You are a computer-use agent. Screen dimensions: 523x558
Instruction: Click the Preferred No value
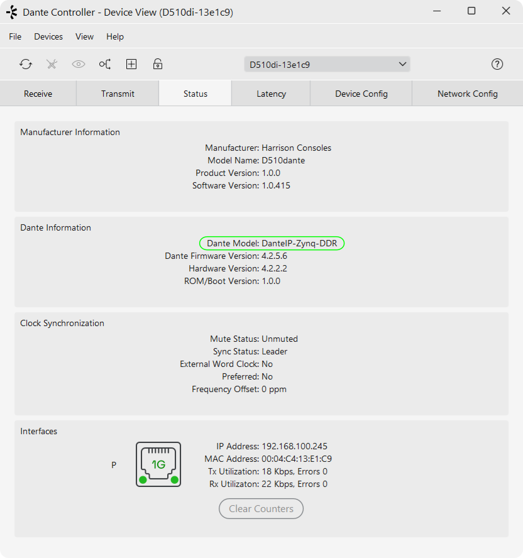[267, 376]
